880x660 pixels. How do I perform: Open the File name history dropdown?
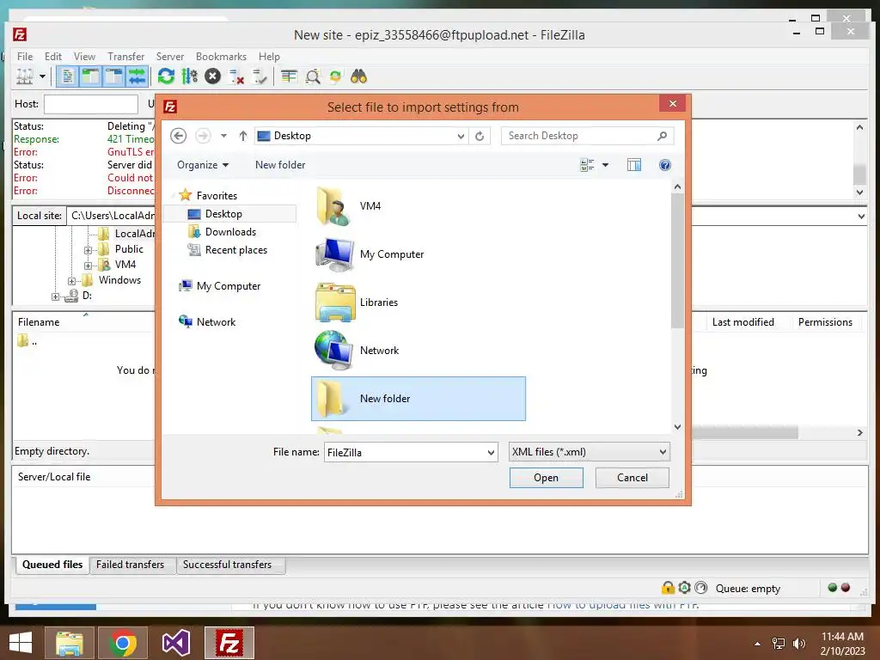(491, 452)
